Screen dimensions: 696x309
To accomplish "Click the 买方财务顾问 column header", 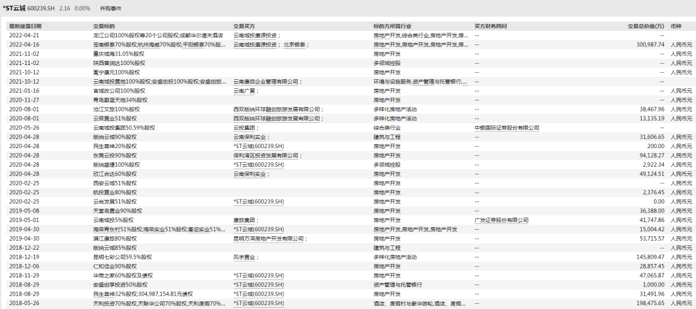I will 490,26.
